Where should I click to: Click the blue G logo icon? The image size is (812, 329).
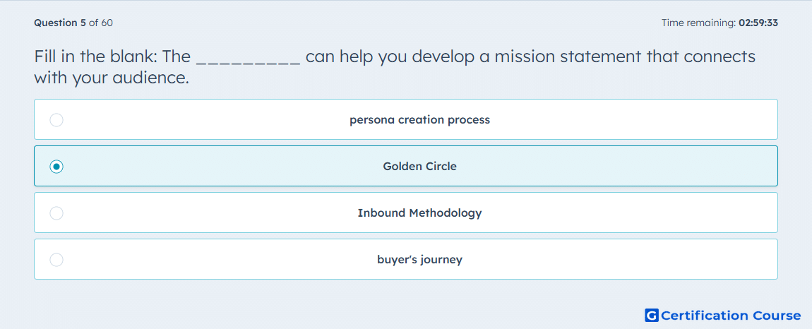coord(652,315)
